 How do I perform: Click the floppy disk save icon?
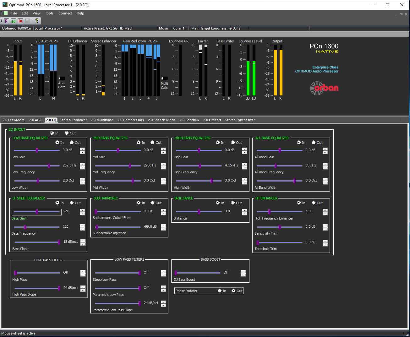tap(27, 21)
